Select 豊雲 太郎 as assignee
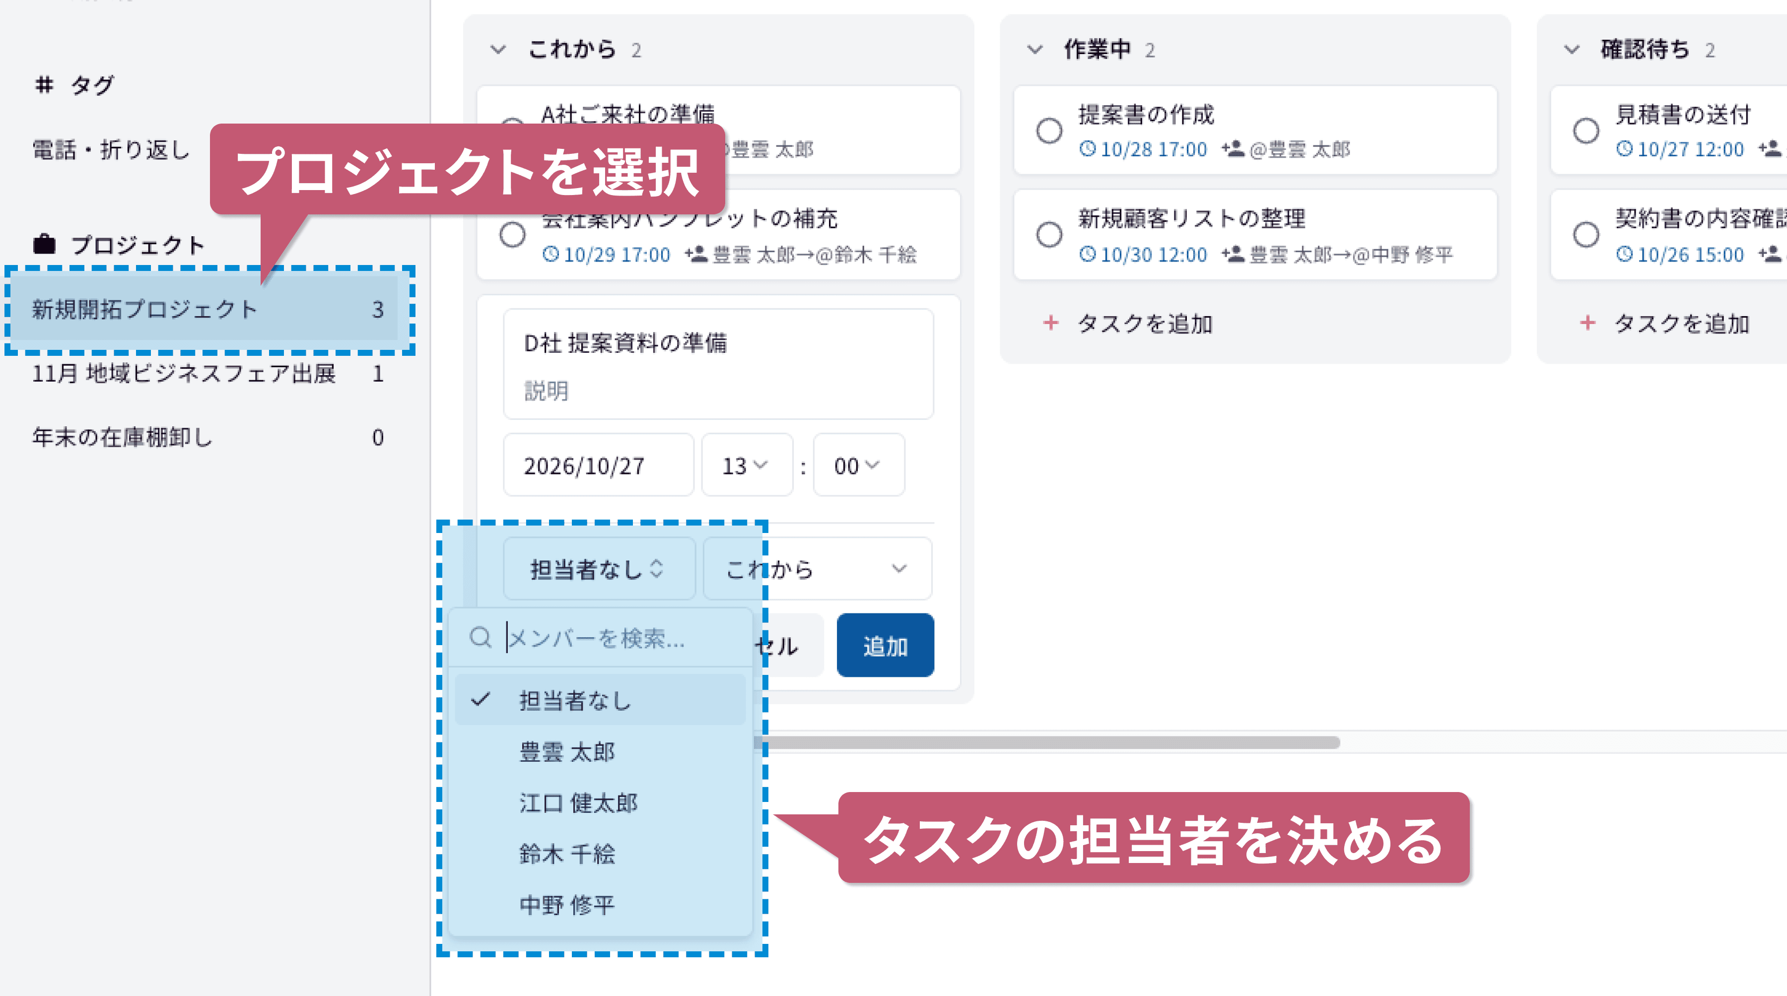 (x=600, y=751)
